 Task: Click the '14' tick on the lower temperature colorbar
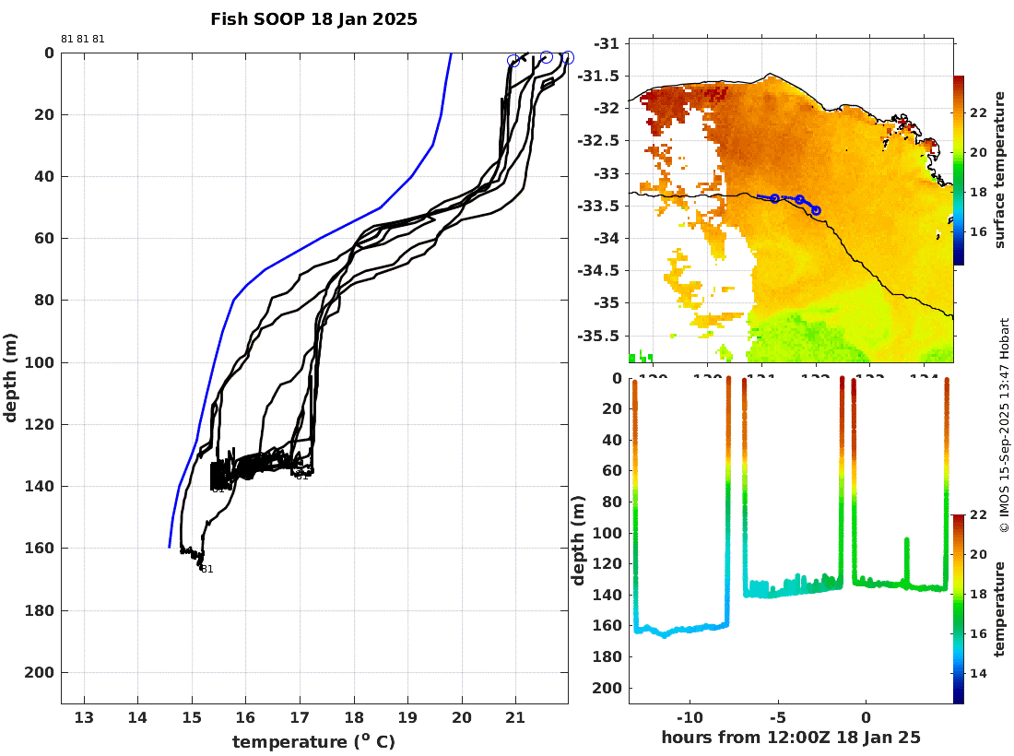click(x=978, y=673)
